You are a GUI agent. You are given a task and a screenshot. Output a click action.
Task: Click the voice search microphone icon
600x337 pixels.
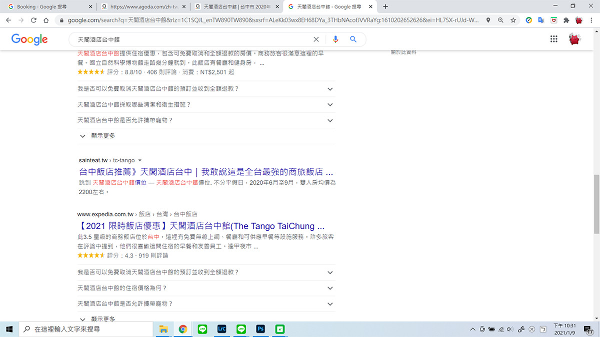(335, 39)
